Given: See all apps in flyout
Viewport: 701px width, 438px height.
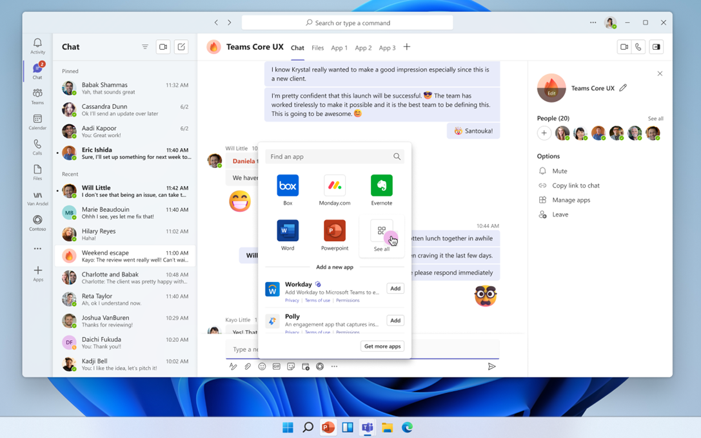Looking at the screenshot, I should (381, 236).
